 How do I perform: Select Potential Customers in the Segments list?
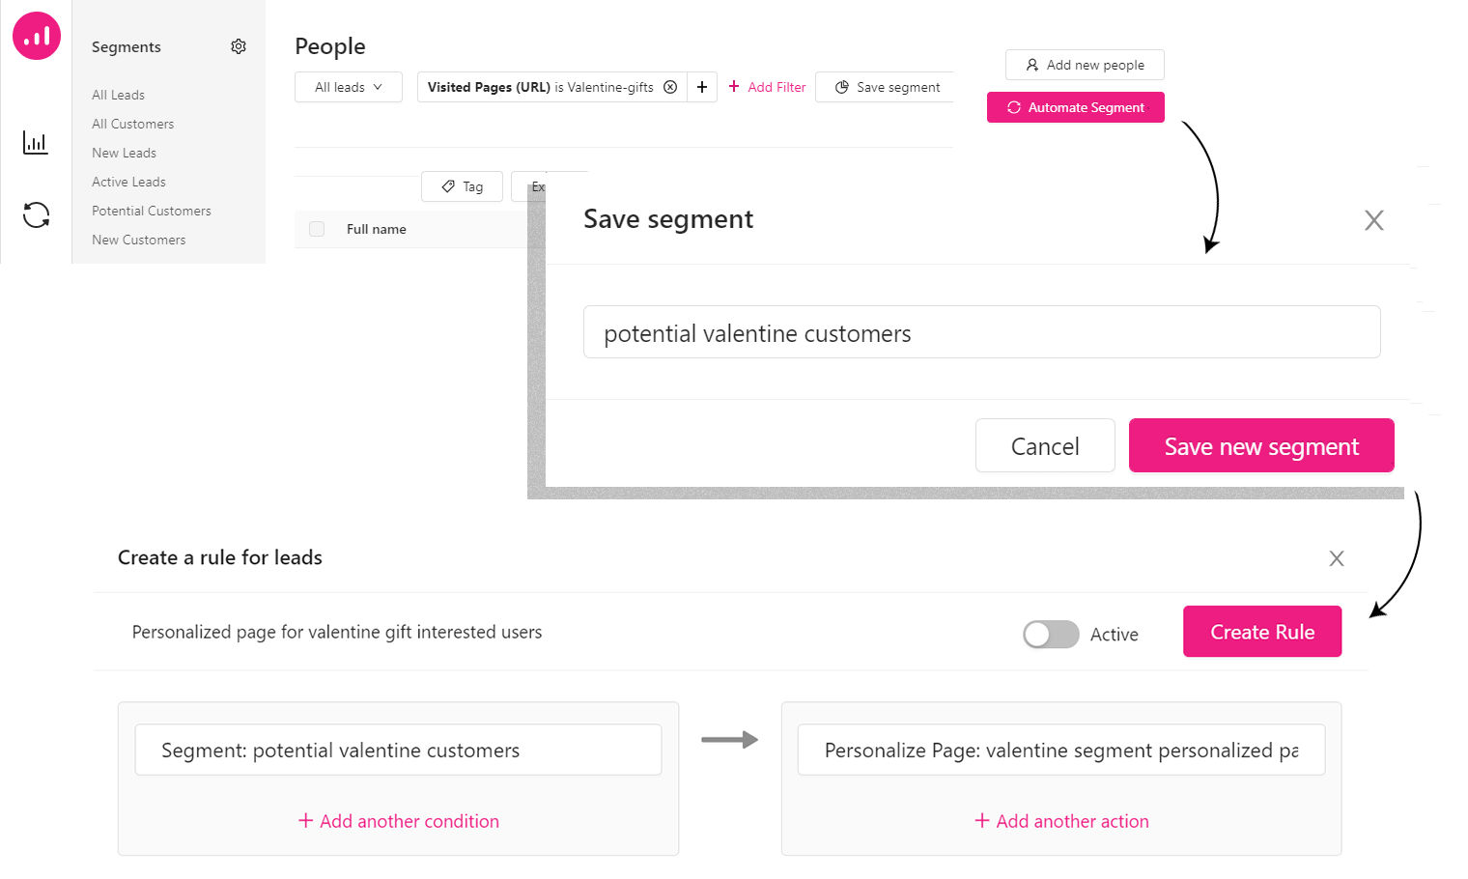151,211
